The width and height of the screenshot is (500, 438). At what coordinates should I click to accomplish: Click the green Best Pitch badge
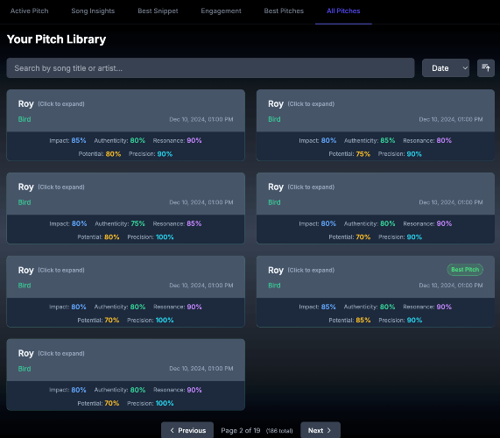click(x=465, y=270)
